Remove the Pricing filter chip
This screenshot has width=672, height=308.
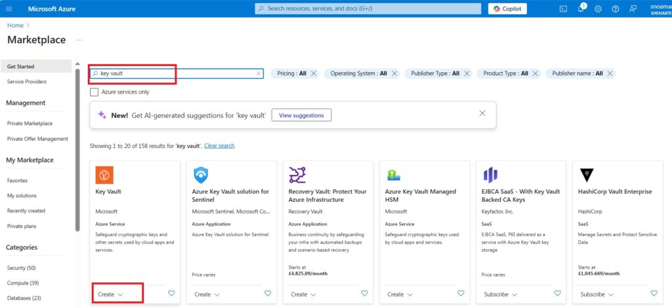314,73
